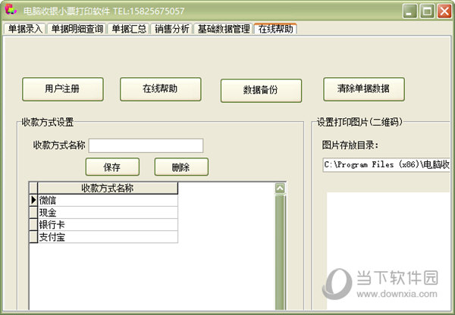The width and height of the screenshot is (455, 315).
Task: Open the 单据录入 tab
Action: (25, 29)
